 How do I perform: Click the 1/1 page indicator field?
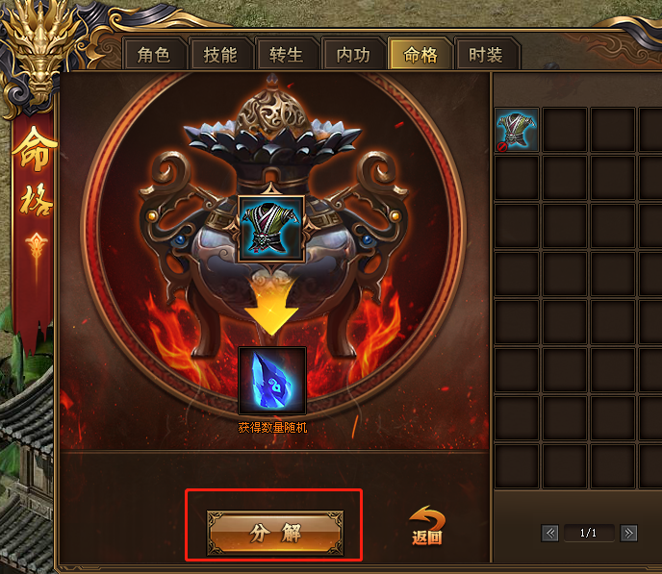point(589,533)
